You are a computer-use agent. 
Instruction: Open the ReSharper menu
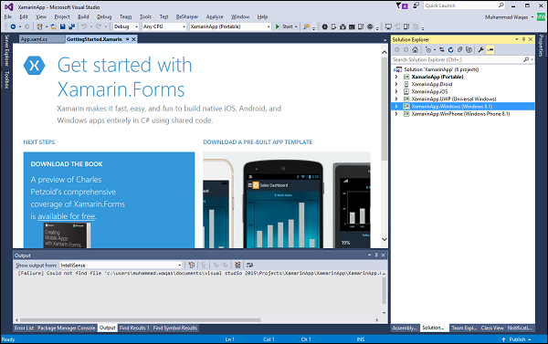(x=186, y=16)
